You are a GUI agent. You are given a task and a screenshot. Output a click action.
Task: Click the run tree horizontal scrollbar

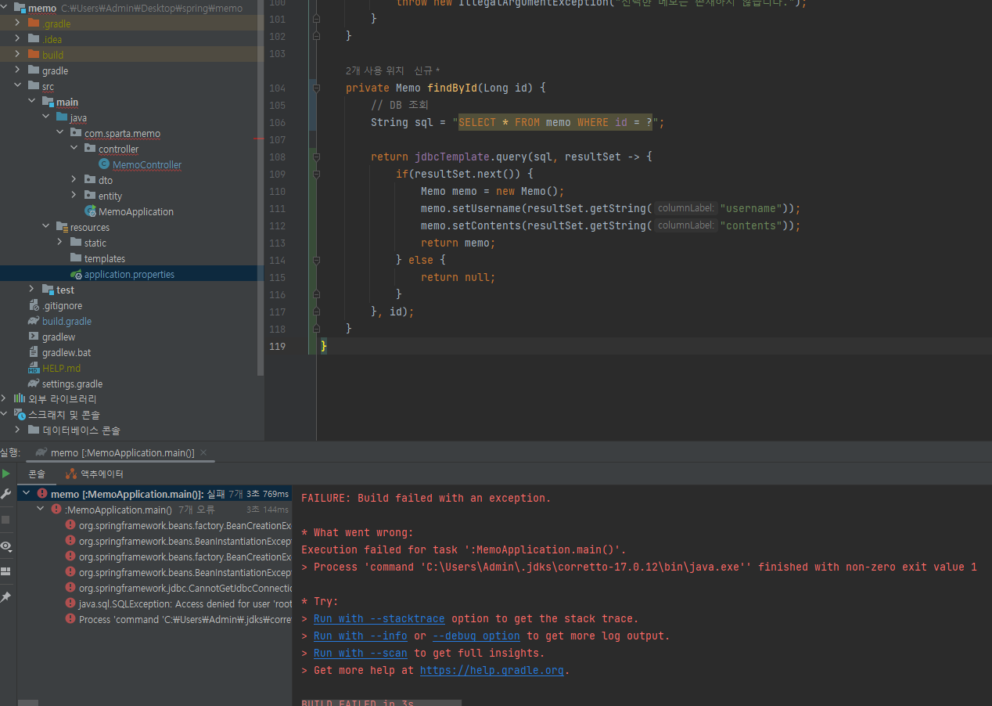click(28, 703)
